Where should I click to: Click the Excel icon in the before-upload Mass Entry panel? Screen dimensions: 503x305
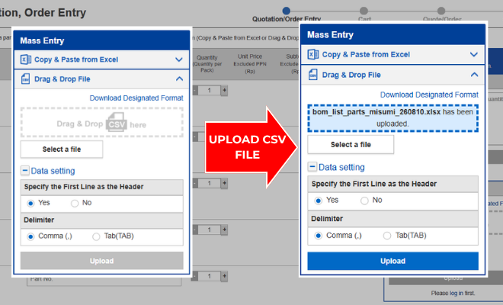[x=26, y=59]
